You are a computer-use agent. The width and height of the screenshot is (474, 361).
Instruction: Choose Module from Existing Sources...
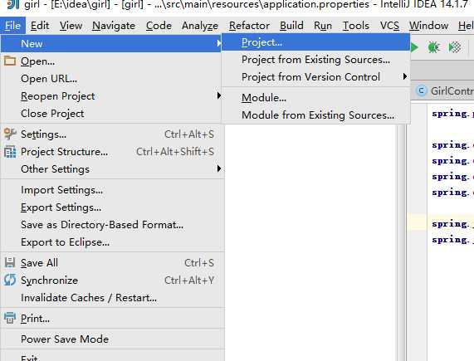[315, 115]
